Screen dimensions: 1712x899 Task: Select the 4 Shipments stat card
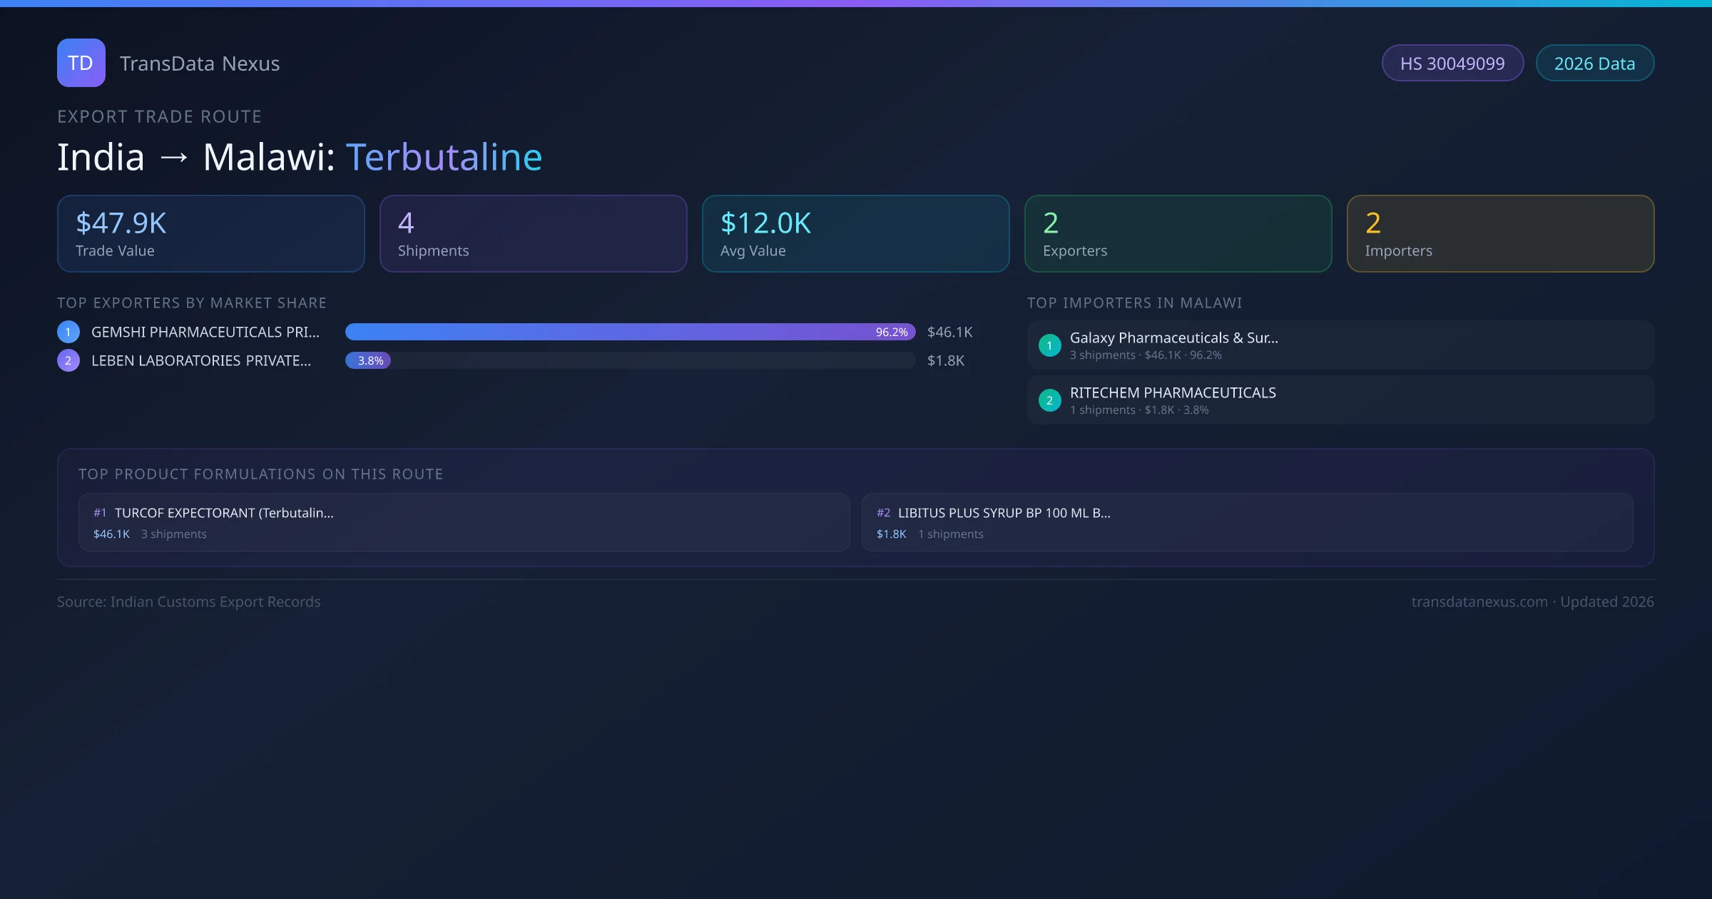click(x=533, y=234)
